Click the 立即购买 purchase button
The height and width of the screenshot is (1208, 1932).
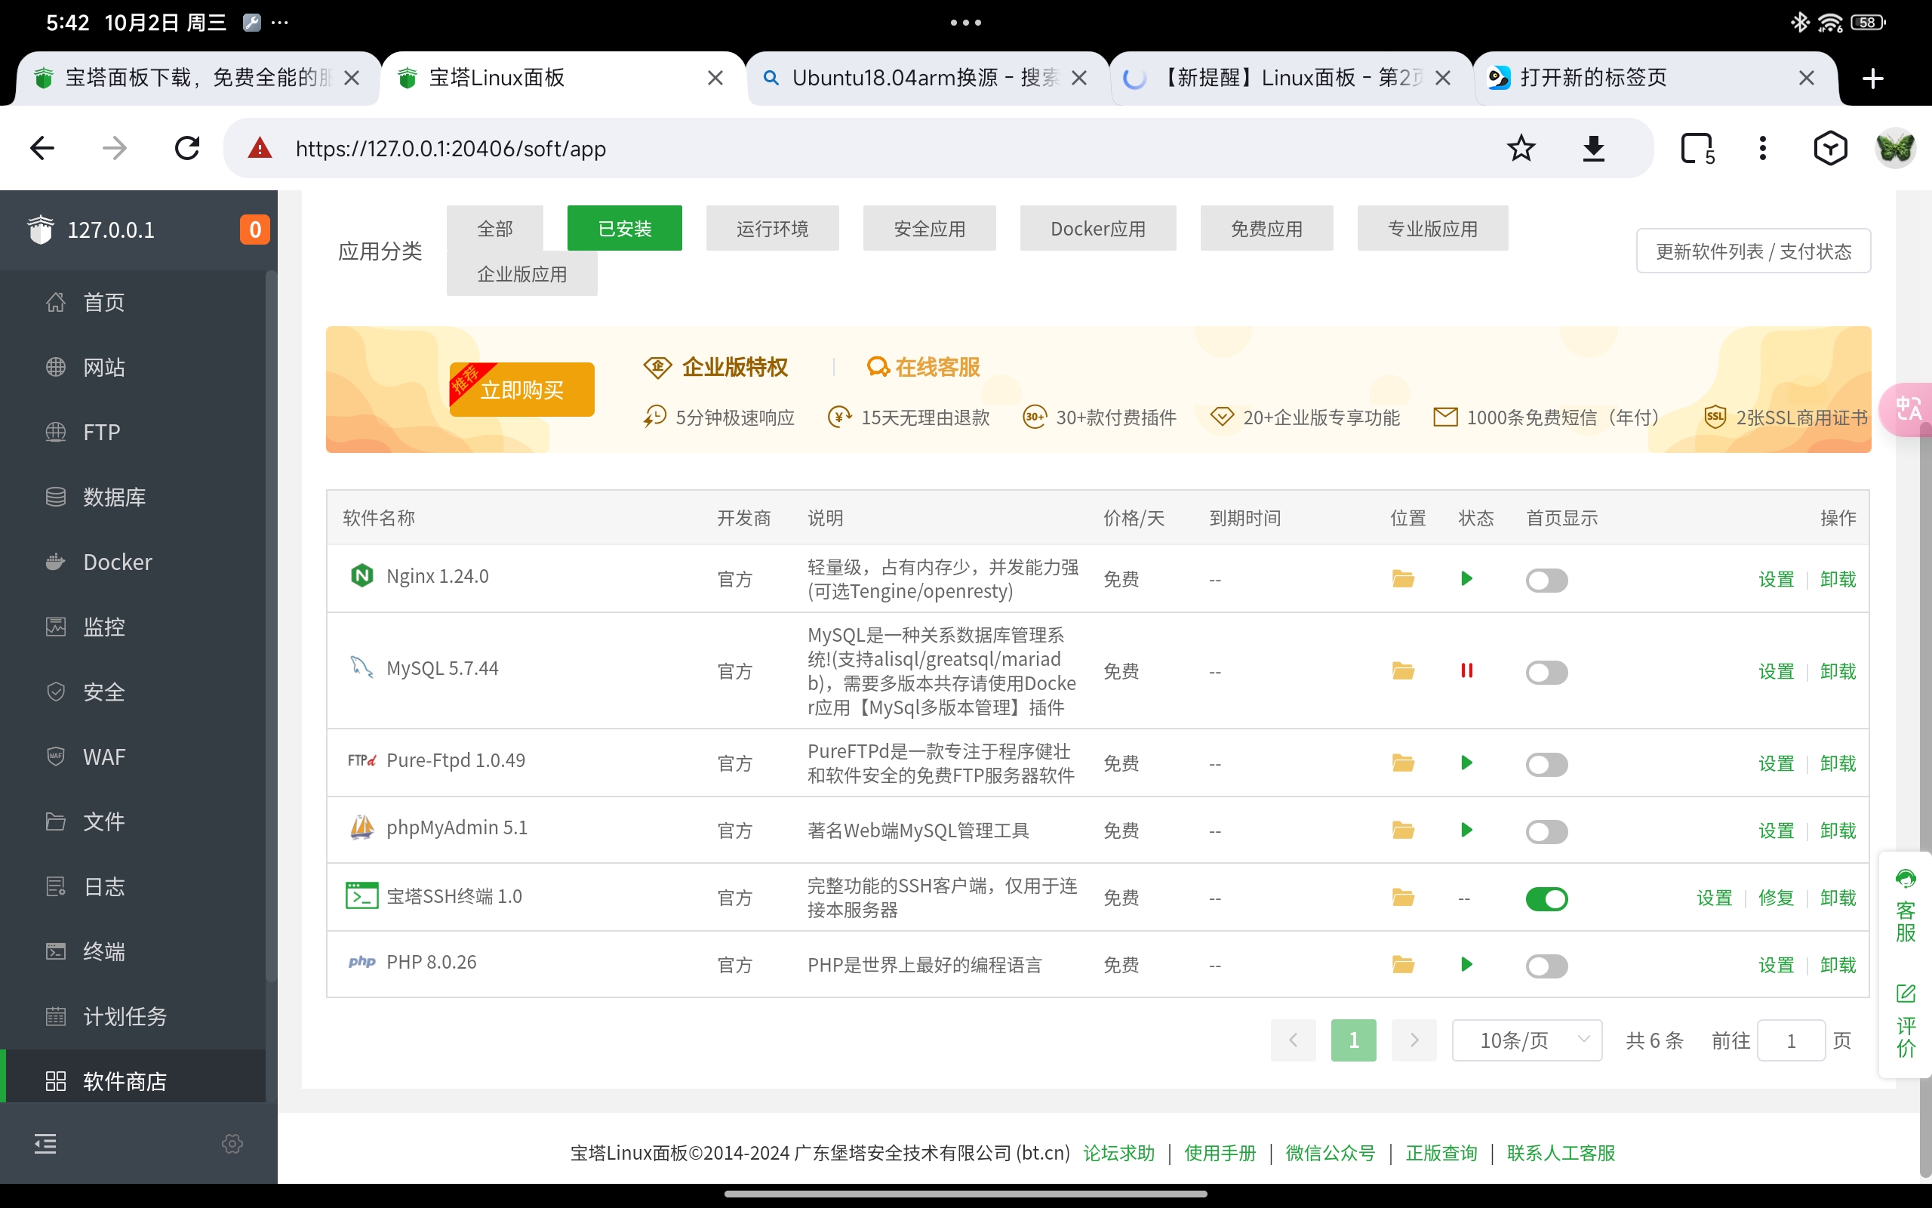coord(522,389)
